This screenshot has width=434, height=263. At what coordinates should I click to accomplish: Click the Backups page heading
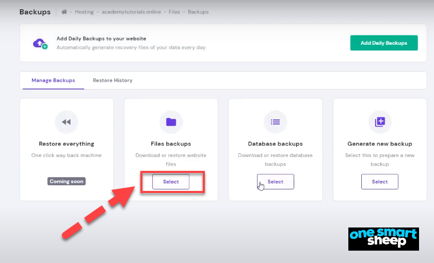(x=35, y=12)
